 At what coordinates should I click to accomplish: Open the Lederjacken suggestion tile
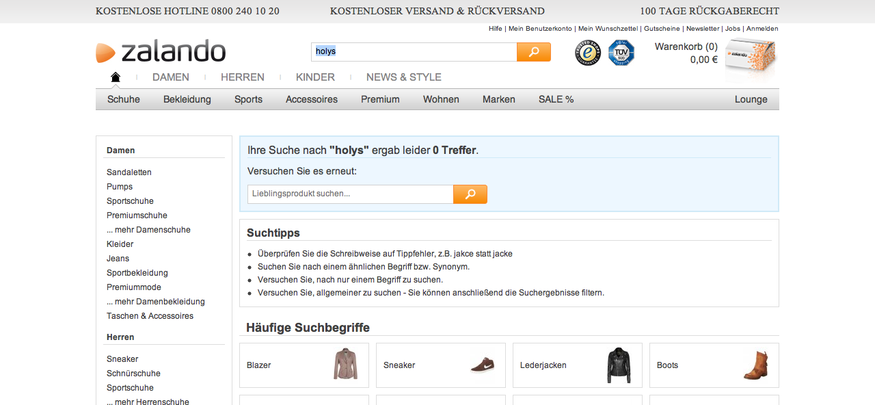point(578,365)
